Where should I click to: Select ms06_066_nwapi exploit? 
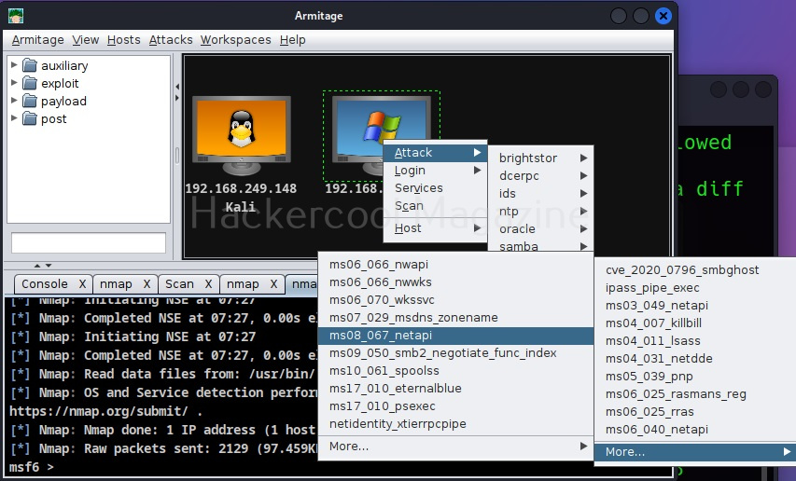click(x=455, y=265)
